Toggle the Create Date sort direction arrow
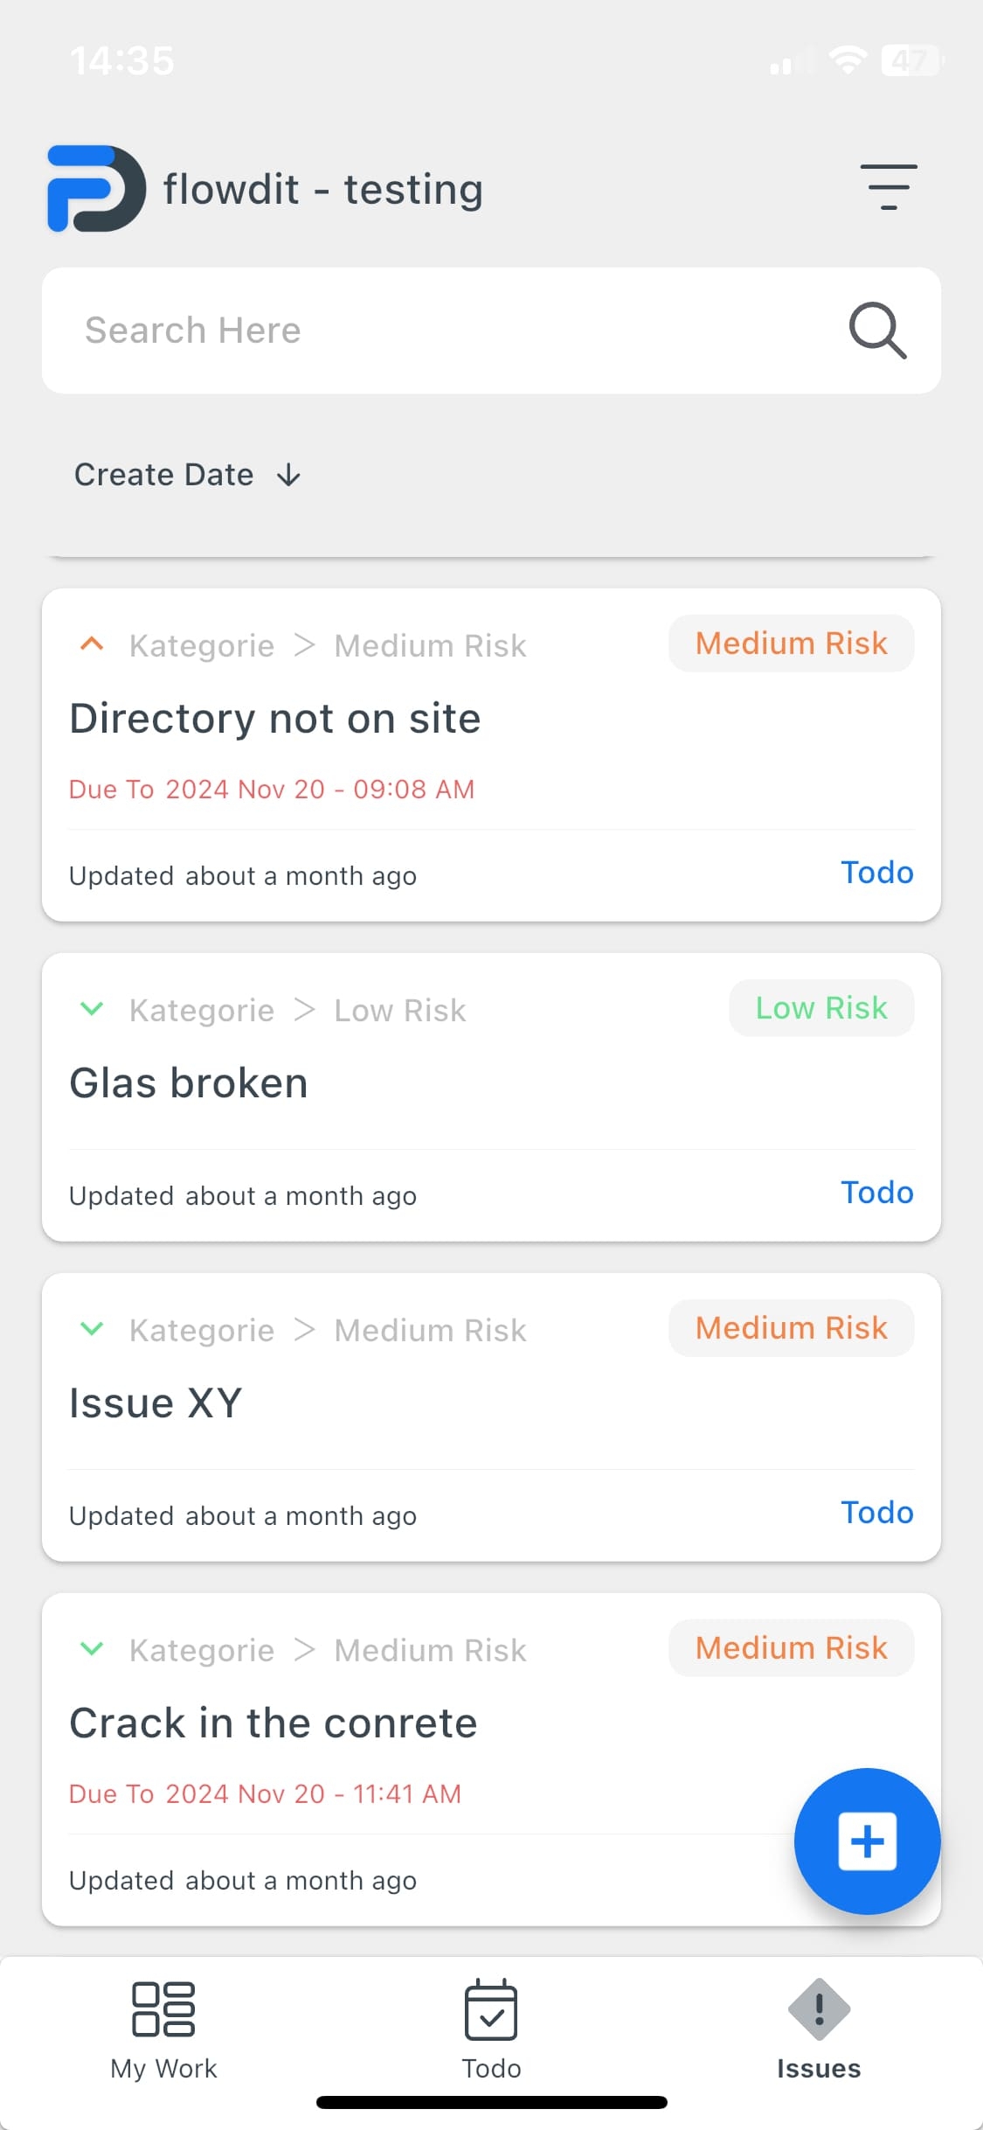The height and width of the screenshot is (2130, 983). tap(288, 476)
